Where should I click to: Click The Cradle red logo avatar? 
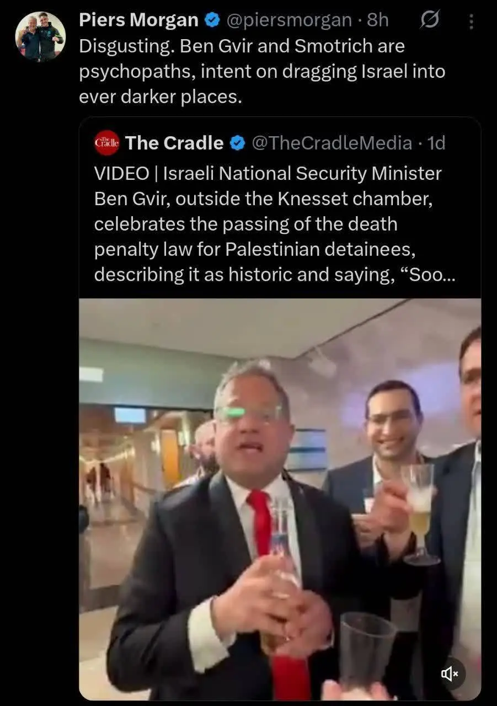tap(107, 143)
